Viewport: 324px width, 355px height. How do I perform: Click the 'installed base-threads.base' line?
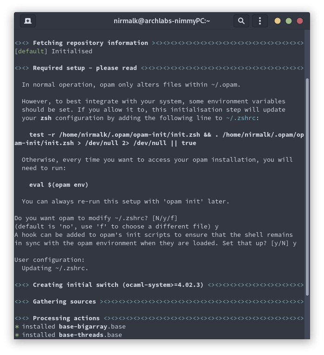coord(68,335)
